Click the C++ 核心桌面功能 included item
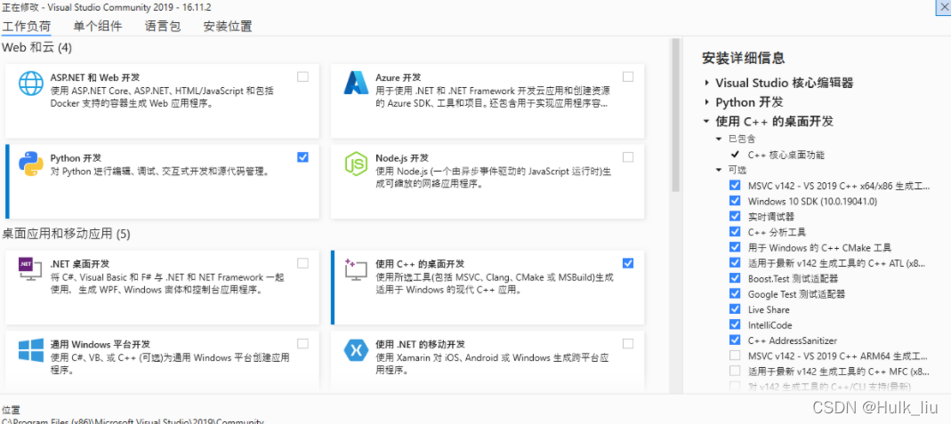 point(786,155)
